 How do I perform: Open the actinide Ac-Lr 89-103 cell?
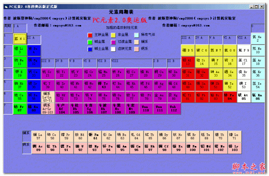coord(48,109)
